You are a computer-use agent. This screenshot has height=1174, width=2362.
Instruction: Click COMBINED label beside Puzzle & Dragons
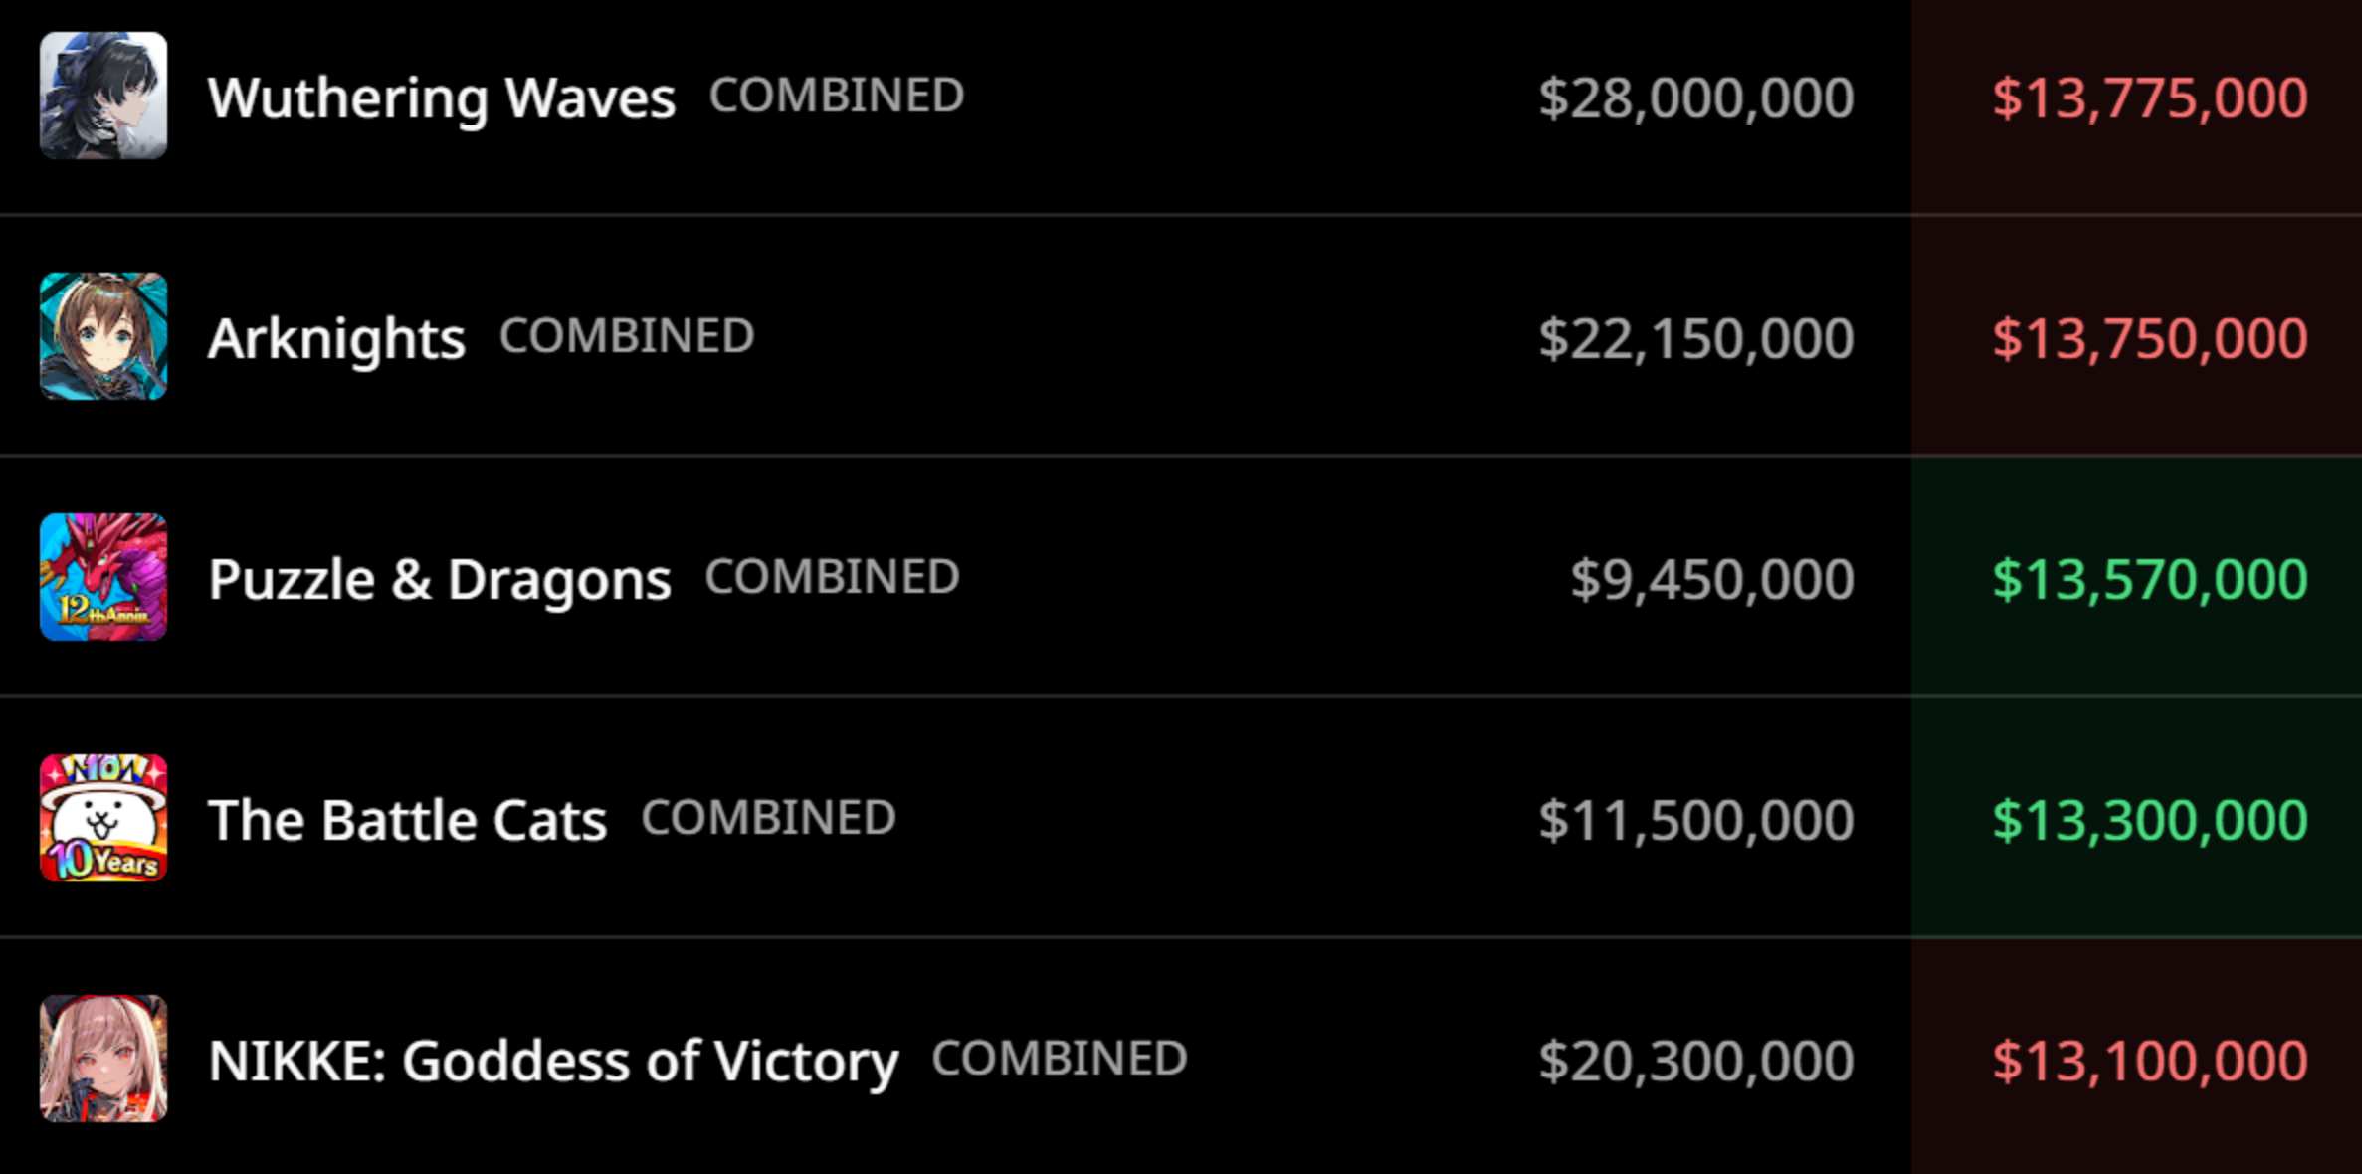coord(833,578)
